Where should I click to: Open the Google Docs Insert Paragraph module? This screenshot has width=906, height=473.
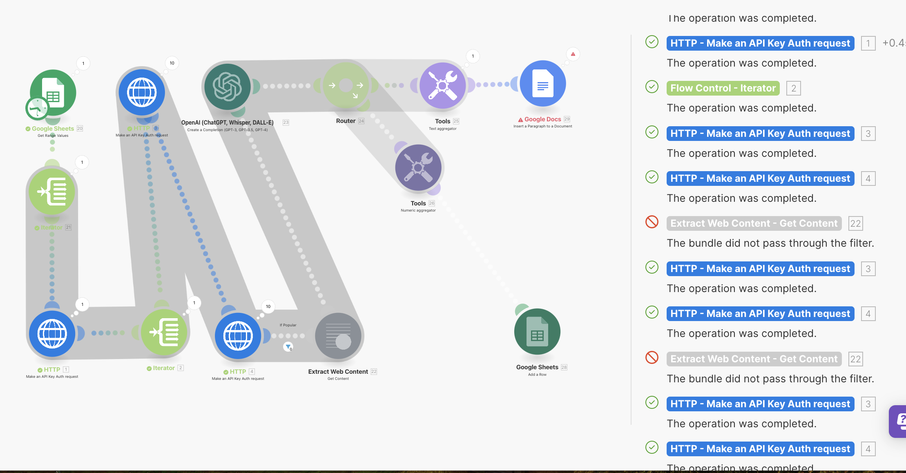click(542, 84)
